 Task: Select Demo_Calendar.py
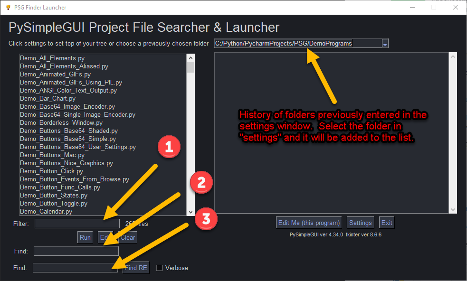(x=46, y=211)
